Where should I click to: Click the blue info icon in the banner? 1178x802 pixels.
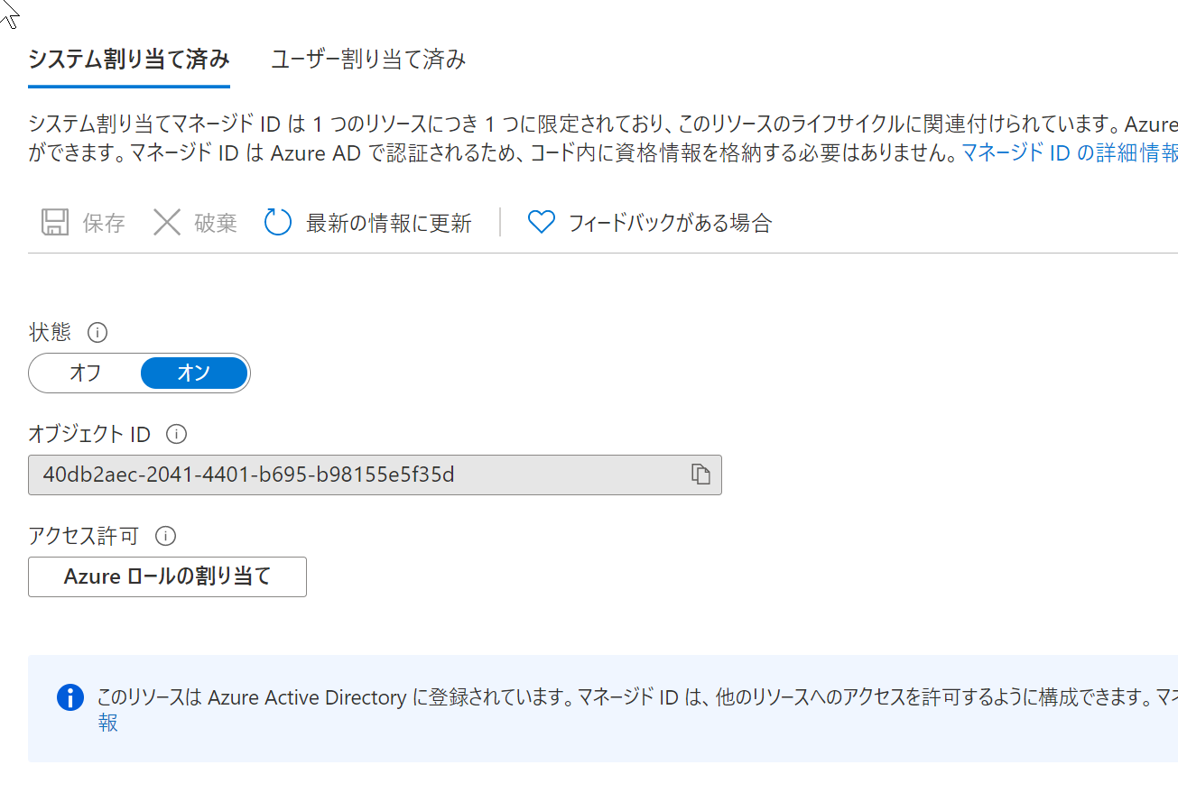[70, 697]
